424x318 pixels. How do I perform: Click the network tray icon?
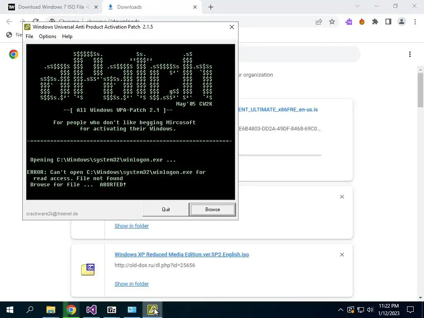click(361, 310)
